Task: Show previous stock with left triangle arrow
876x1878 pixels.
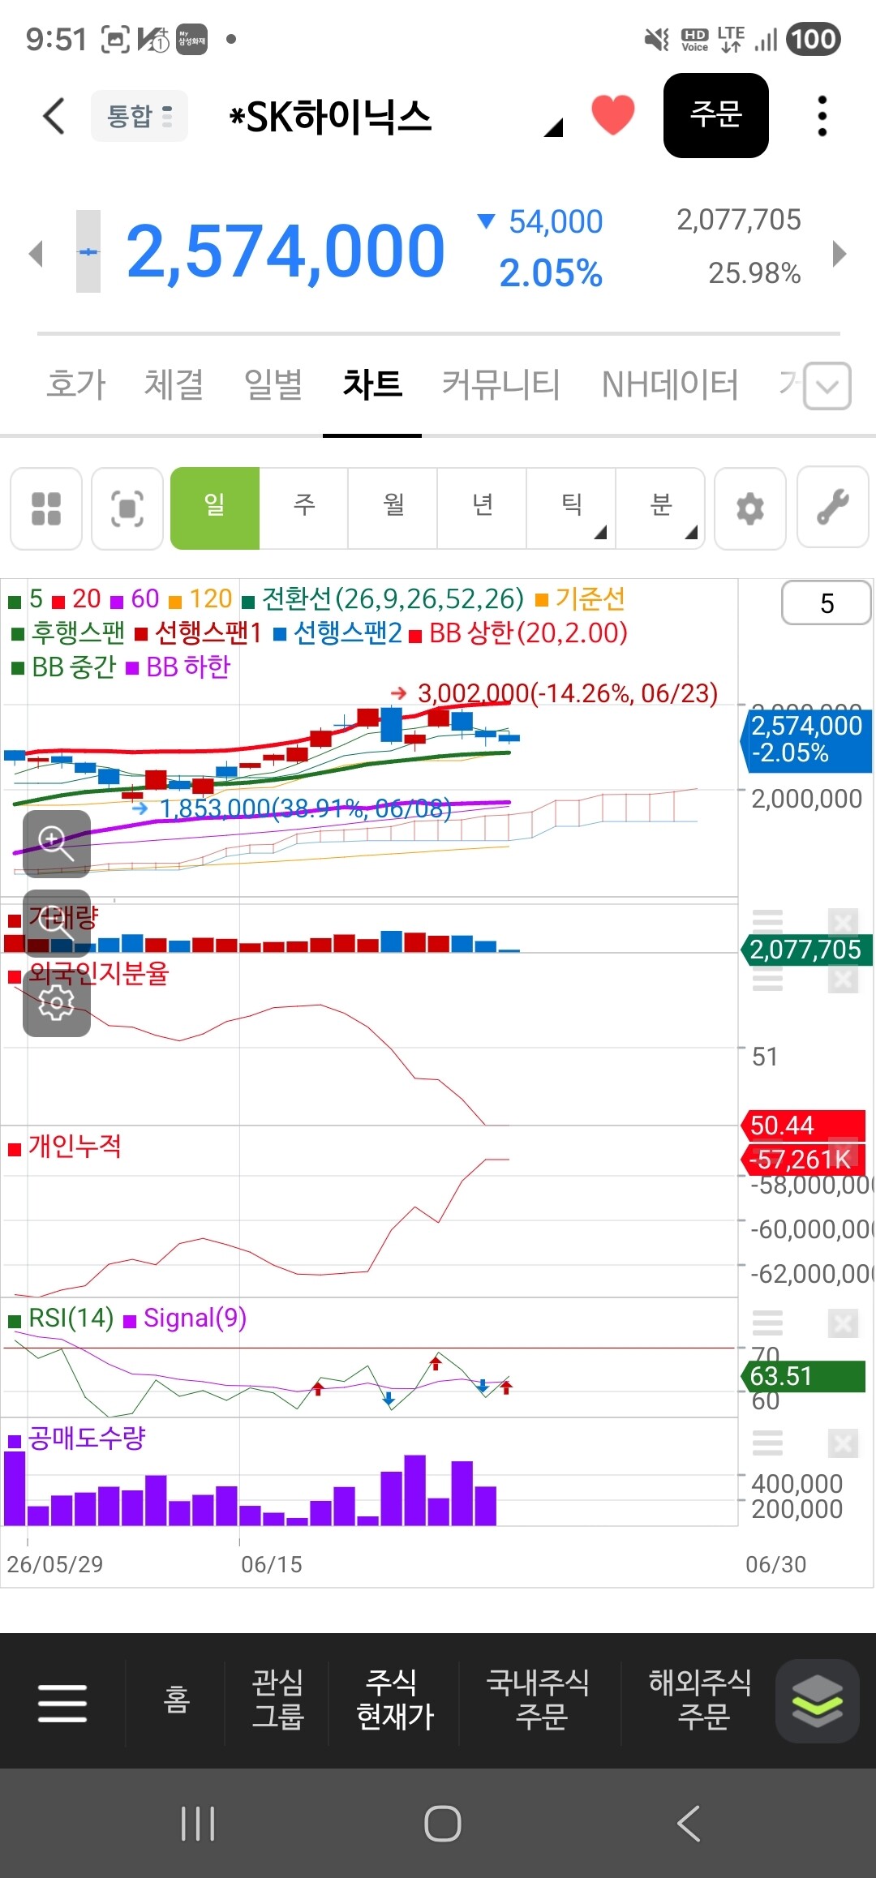Action: pyautogui.click(x=35, y=253)
